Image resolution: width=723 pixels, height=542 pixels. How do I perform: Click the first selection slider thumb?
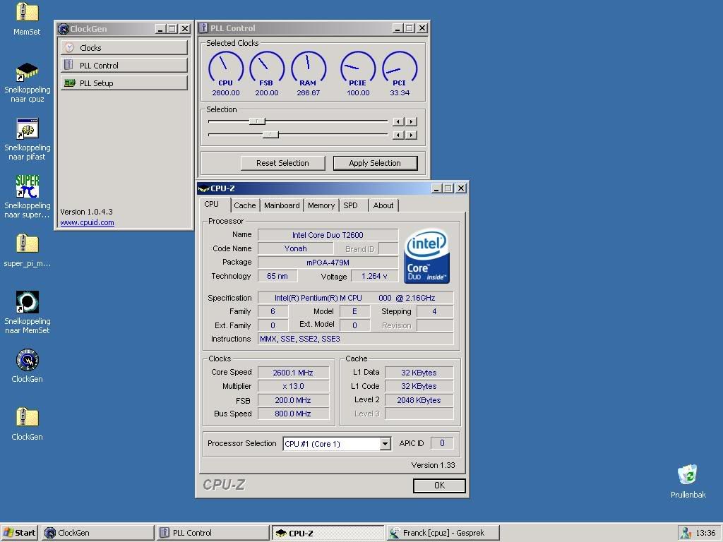257,121
